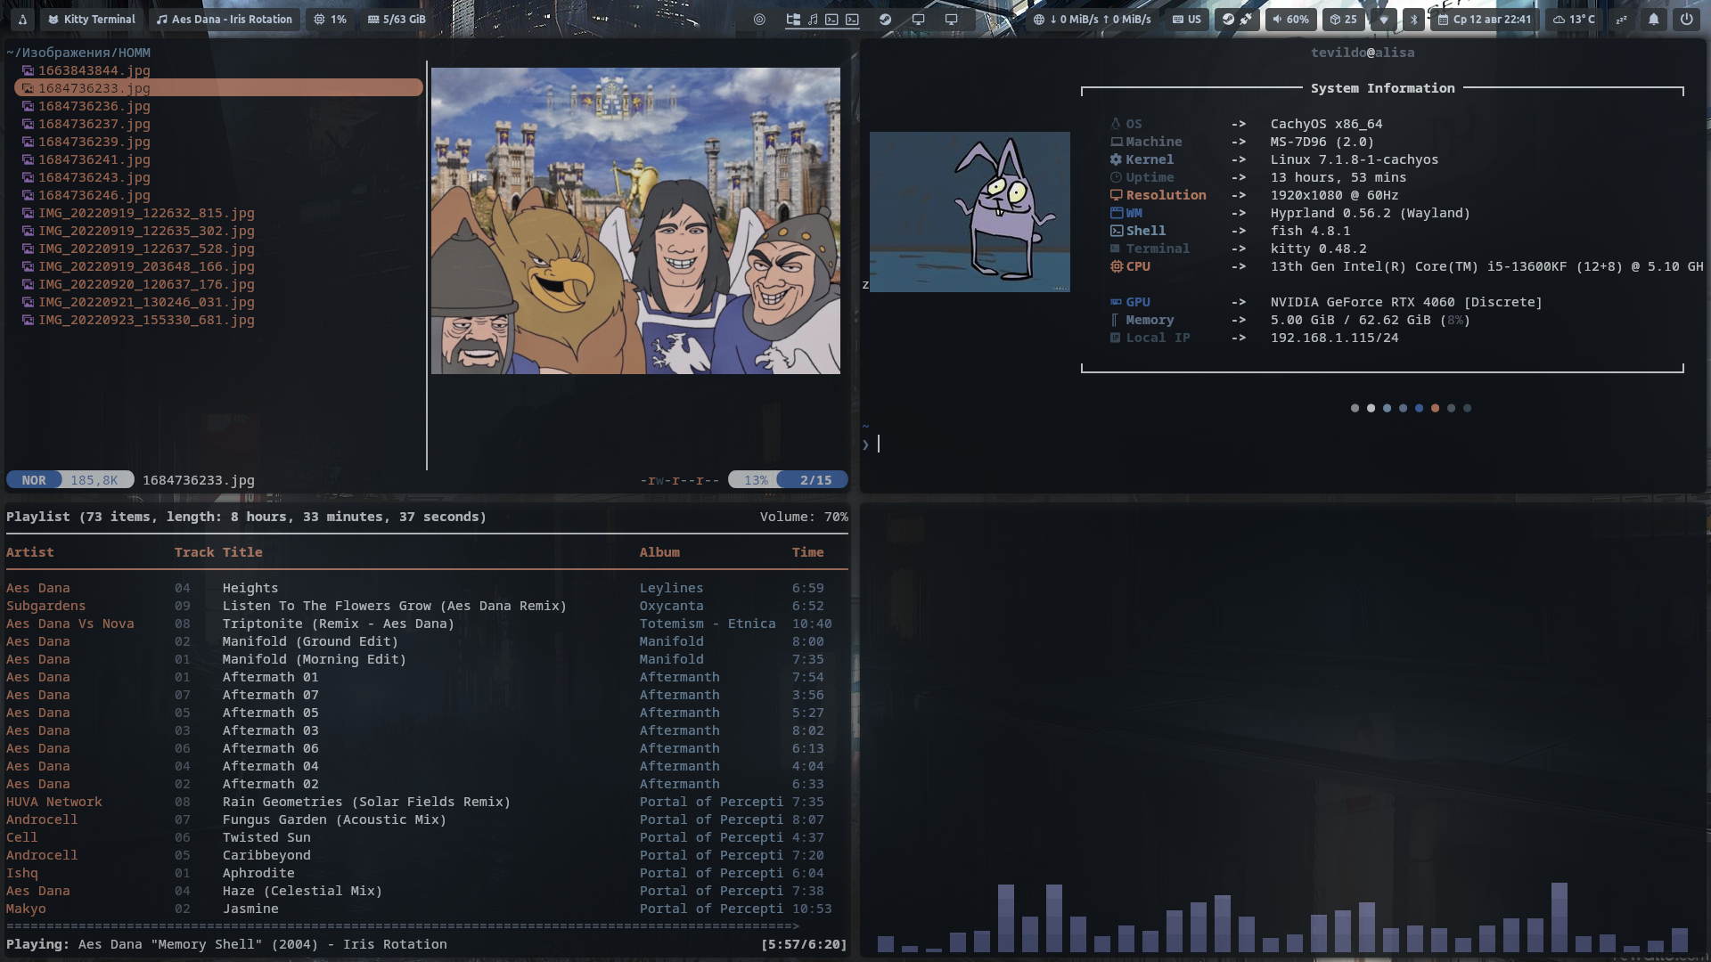Screen dimensions: 1711x962
Task: Click the Artist column header in the playlist
Action: [30, 552]
